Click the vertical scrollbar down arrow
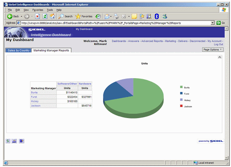231x167 pixels. [x=227, y=158]
